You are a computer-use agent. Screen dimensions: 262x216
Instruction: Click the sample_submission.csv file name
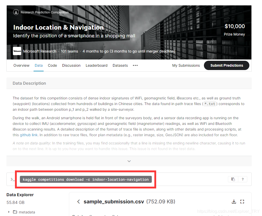point(114,202)
